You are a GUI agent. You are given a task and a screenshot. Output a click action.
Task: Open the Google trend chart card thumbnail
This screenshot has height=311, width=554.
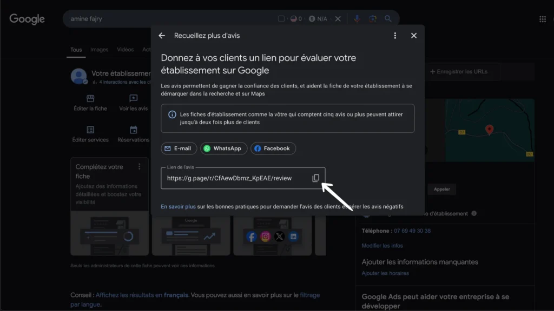tap(191, 235)
